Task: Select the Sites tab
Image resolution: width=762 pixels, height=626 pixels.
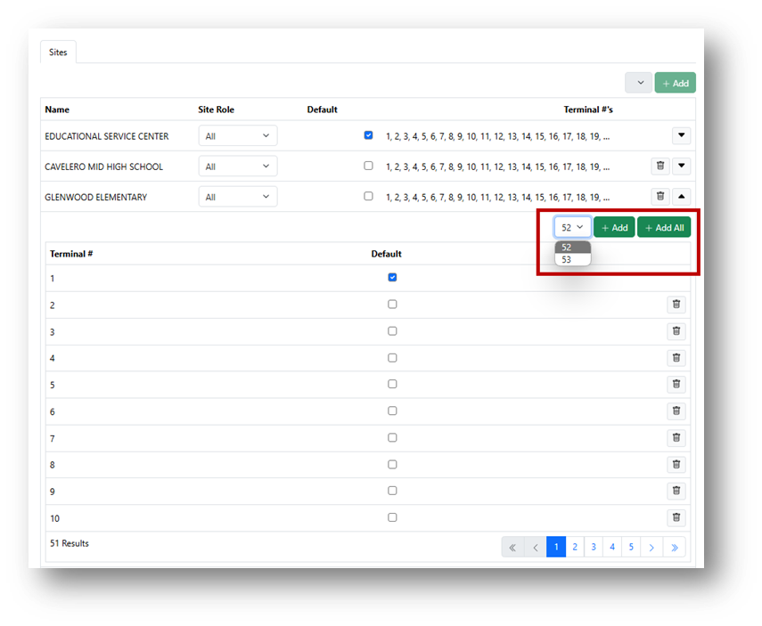Action: pos(58,52)
